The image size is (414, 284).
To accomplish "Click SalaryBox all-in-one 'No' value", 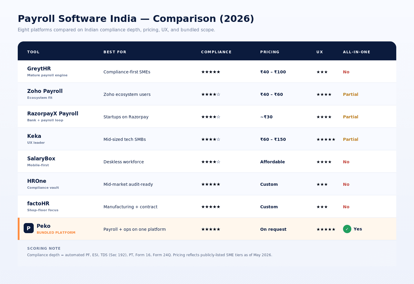I will [x=346, y=162].
